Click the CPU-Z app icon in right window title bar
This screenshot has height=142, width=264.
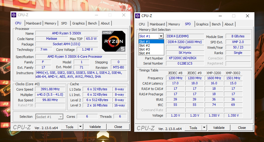tap(138, 16)
